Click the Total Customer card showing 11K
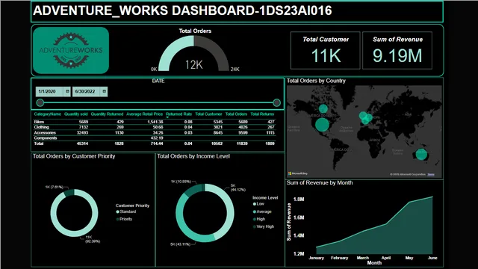Image resolution: width=478 pixels, height=269 pixels. pos(326,50)
